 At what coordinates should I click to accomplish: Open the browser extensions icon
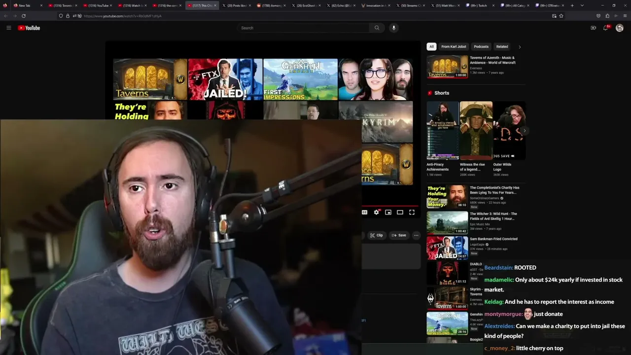click(607, 16)
